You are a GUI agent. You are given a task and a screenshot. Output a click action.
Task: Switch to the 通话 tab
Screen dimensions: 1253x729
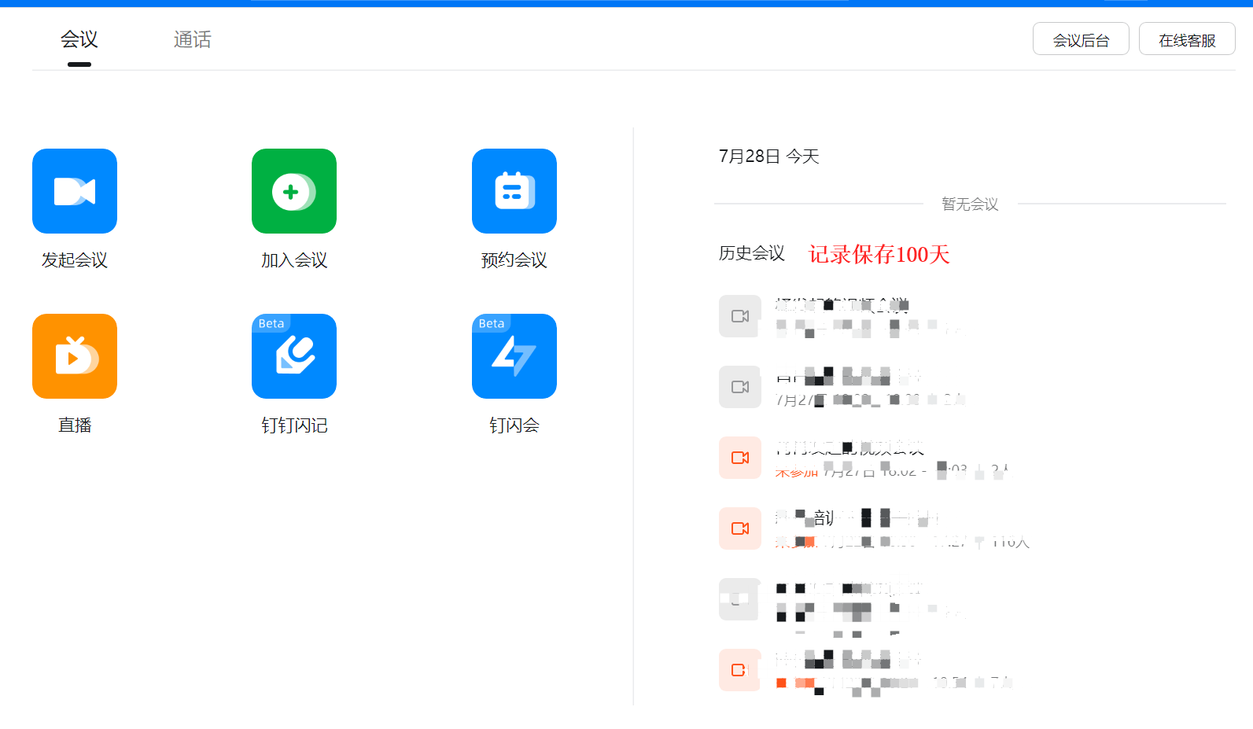click(x=193, y=40)
